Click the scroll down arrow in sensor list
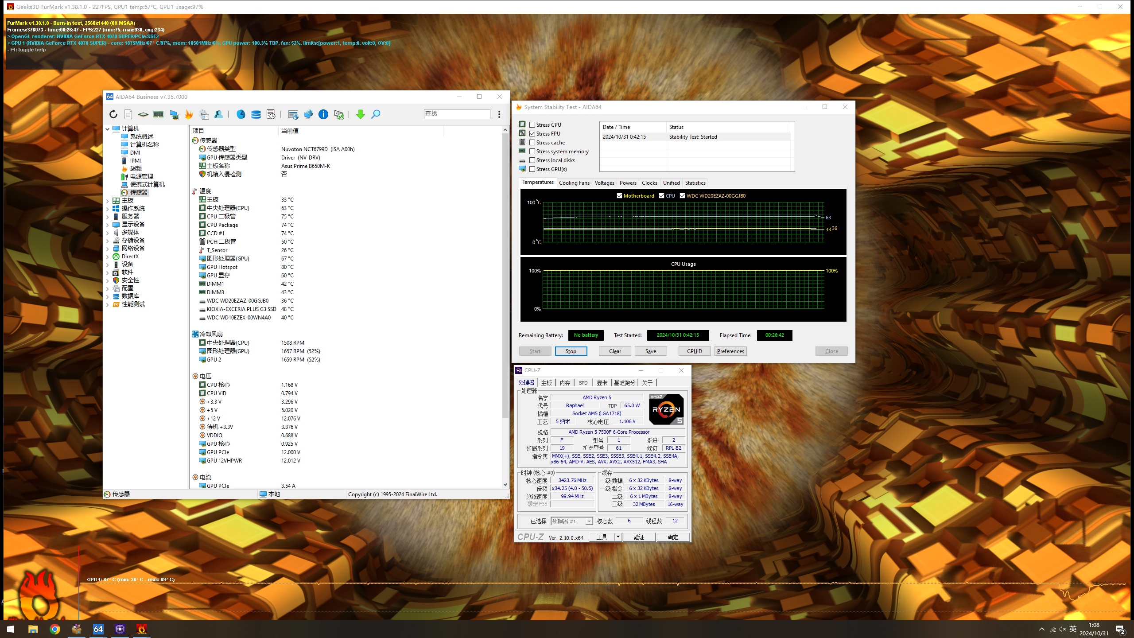The height and width of the screenshot is (638, 1134). click(505, 485)
